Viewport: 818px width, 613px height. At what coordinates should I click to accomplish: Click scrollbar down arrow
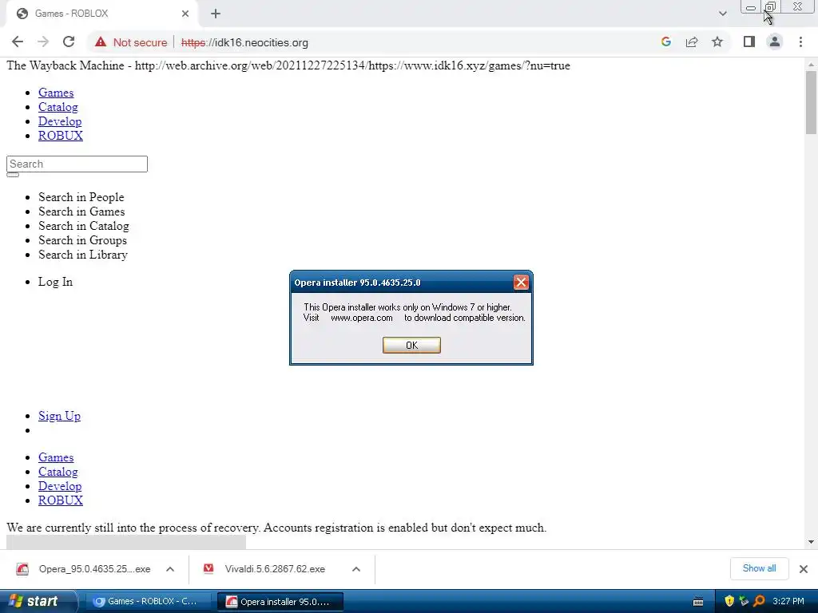coord(811,542)
